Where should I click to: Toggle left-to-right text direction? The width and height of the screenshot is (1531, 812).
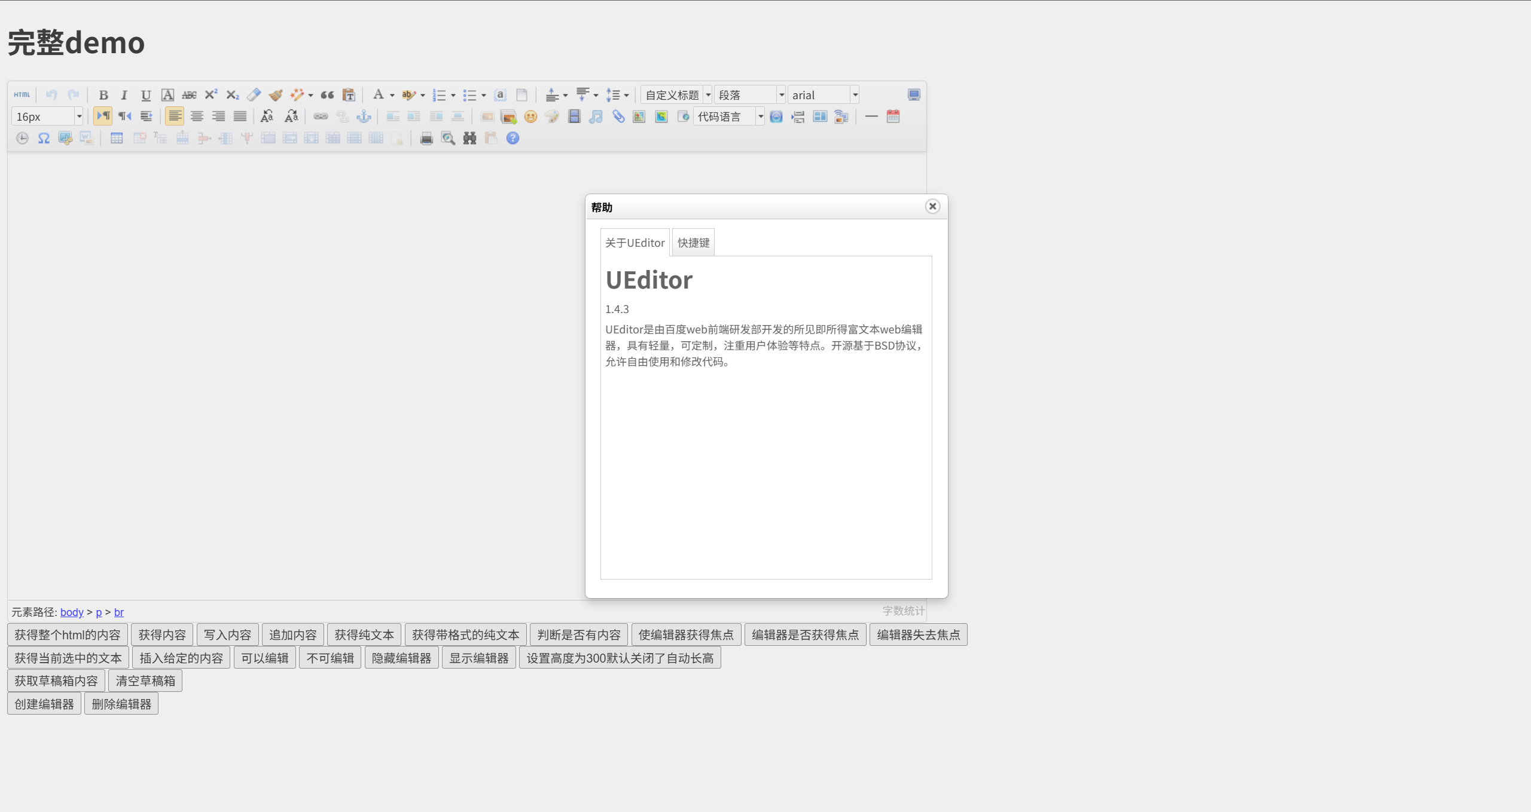pos(103,117)
